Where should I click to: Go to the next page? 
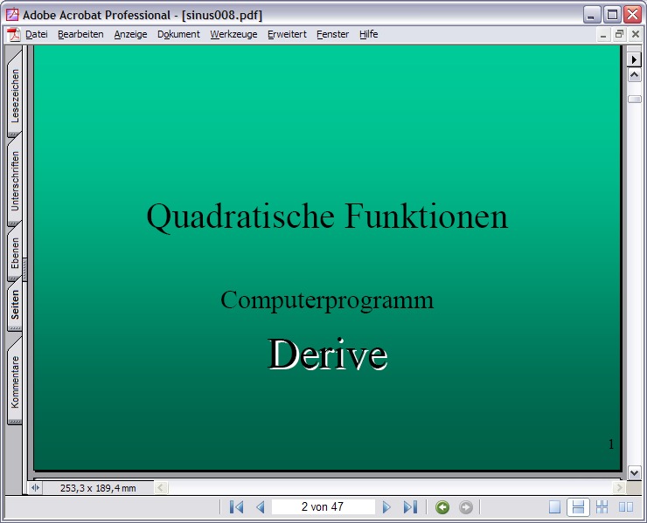coord(386,507)
